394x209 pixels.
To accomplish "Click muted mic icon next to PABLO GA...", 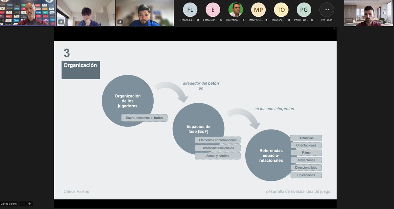I will pyautogui.click(x=312, y=20).
